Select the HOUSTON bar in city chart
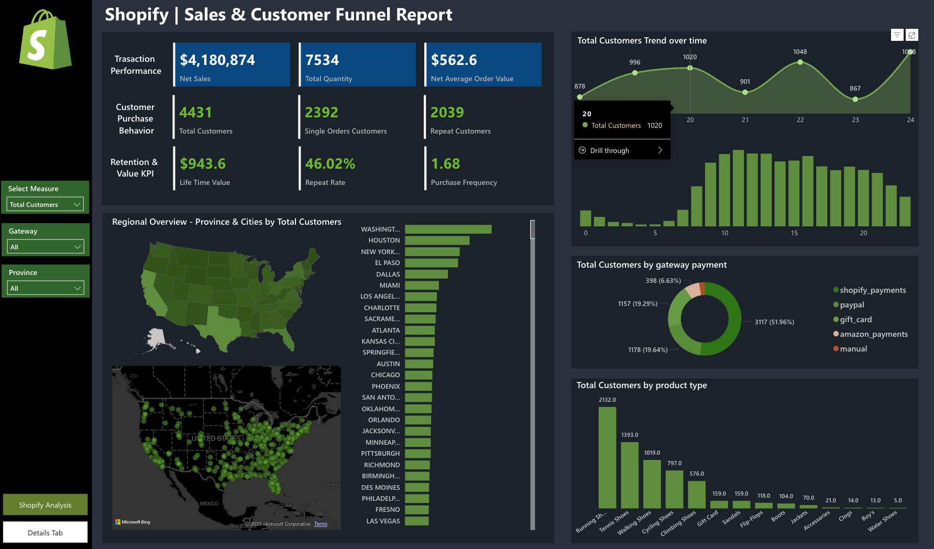Viewport: 934px width, 549px height. [x=437, y=240]
